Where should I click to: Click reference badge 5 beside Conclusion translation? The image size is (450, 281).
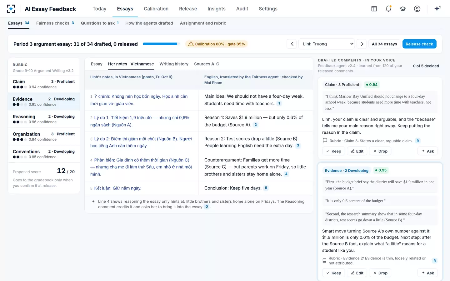point(266,188)
